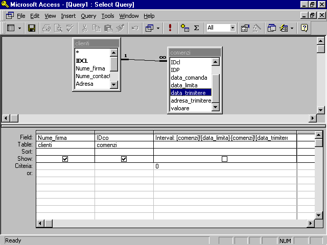Click the Show Table icon
327x245 pixels.
point(185,28)
